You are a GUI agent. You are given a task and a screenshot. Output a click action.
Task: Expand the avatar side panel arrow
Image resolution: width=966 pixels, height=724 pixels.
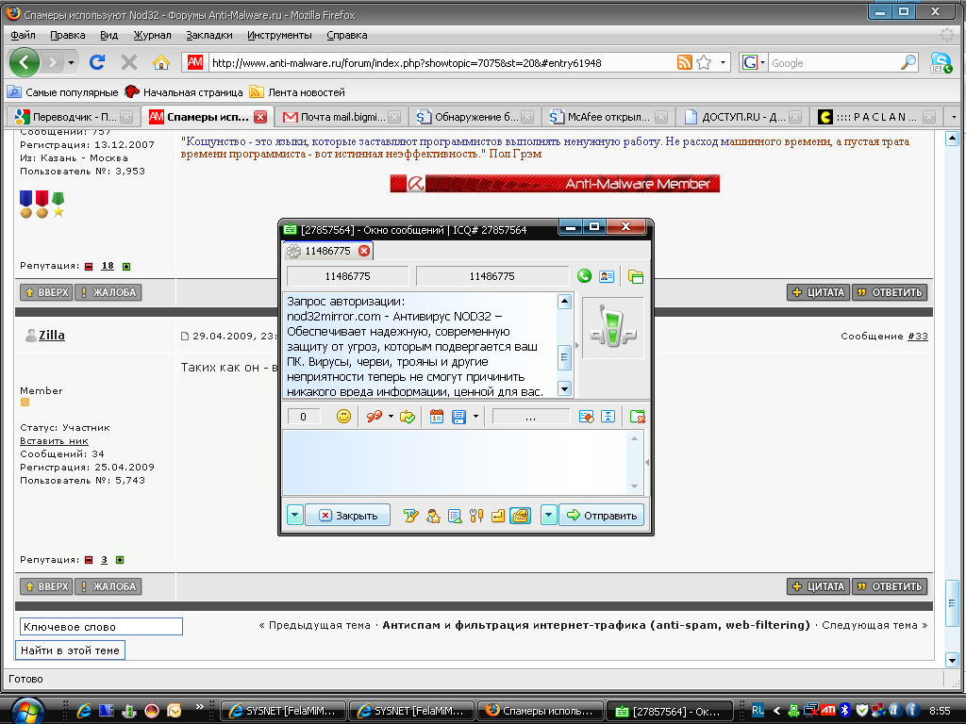pyautogui.click(x=577, y=345)
